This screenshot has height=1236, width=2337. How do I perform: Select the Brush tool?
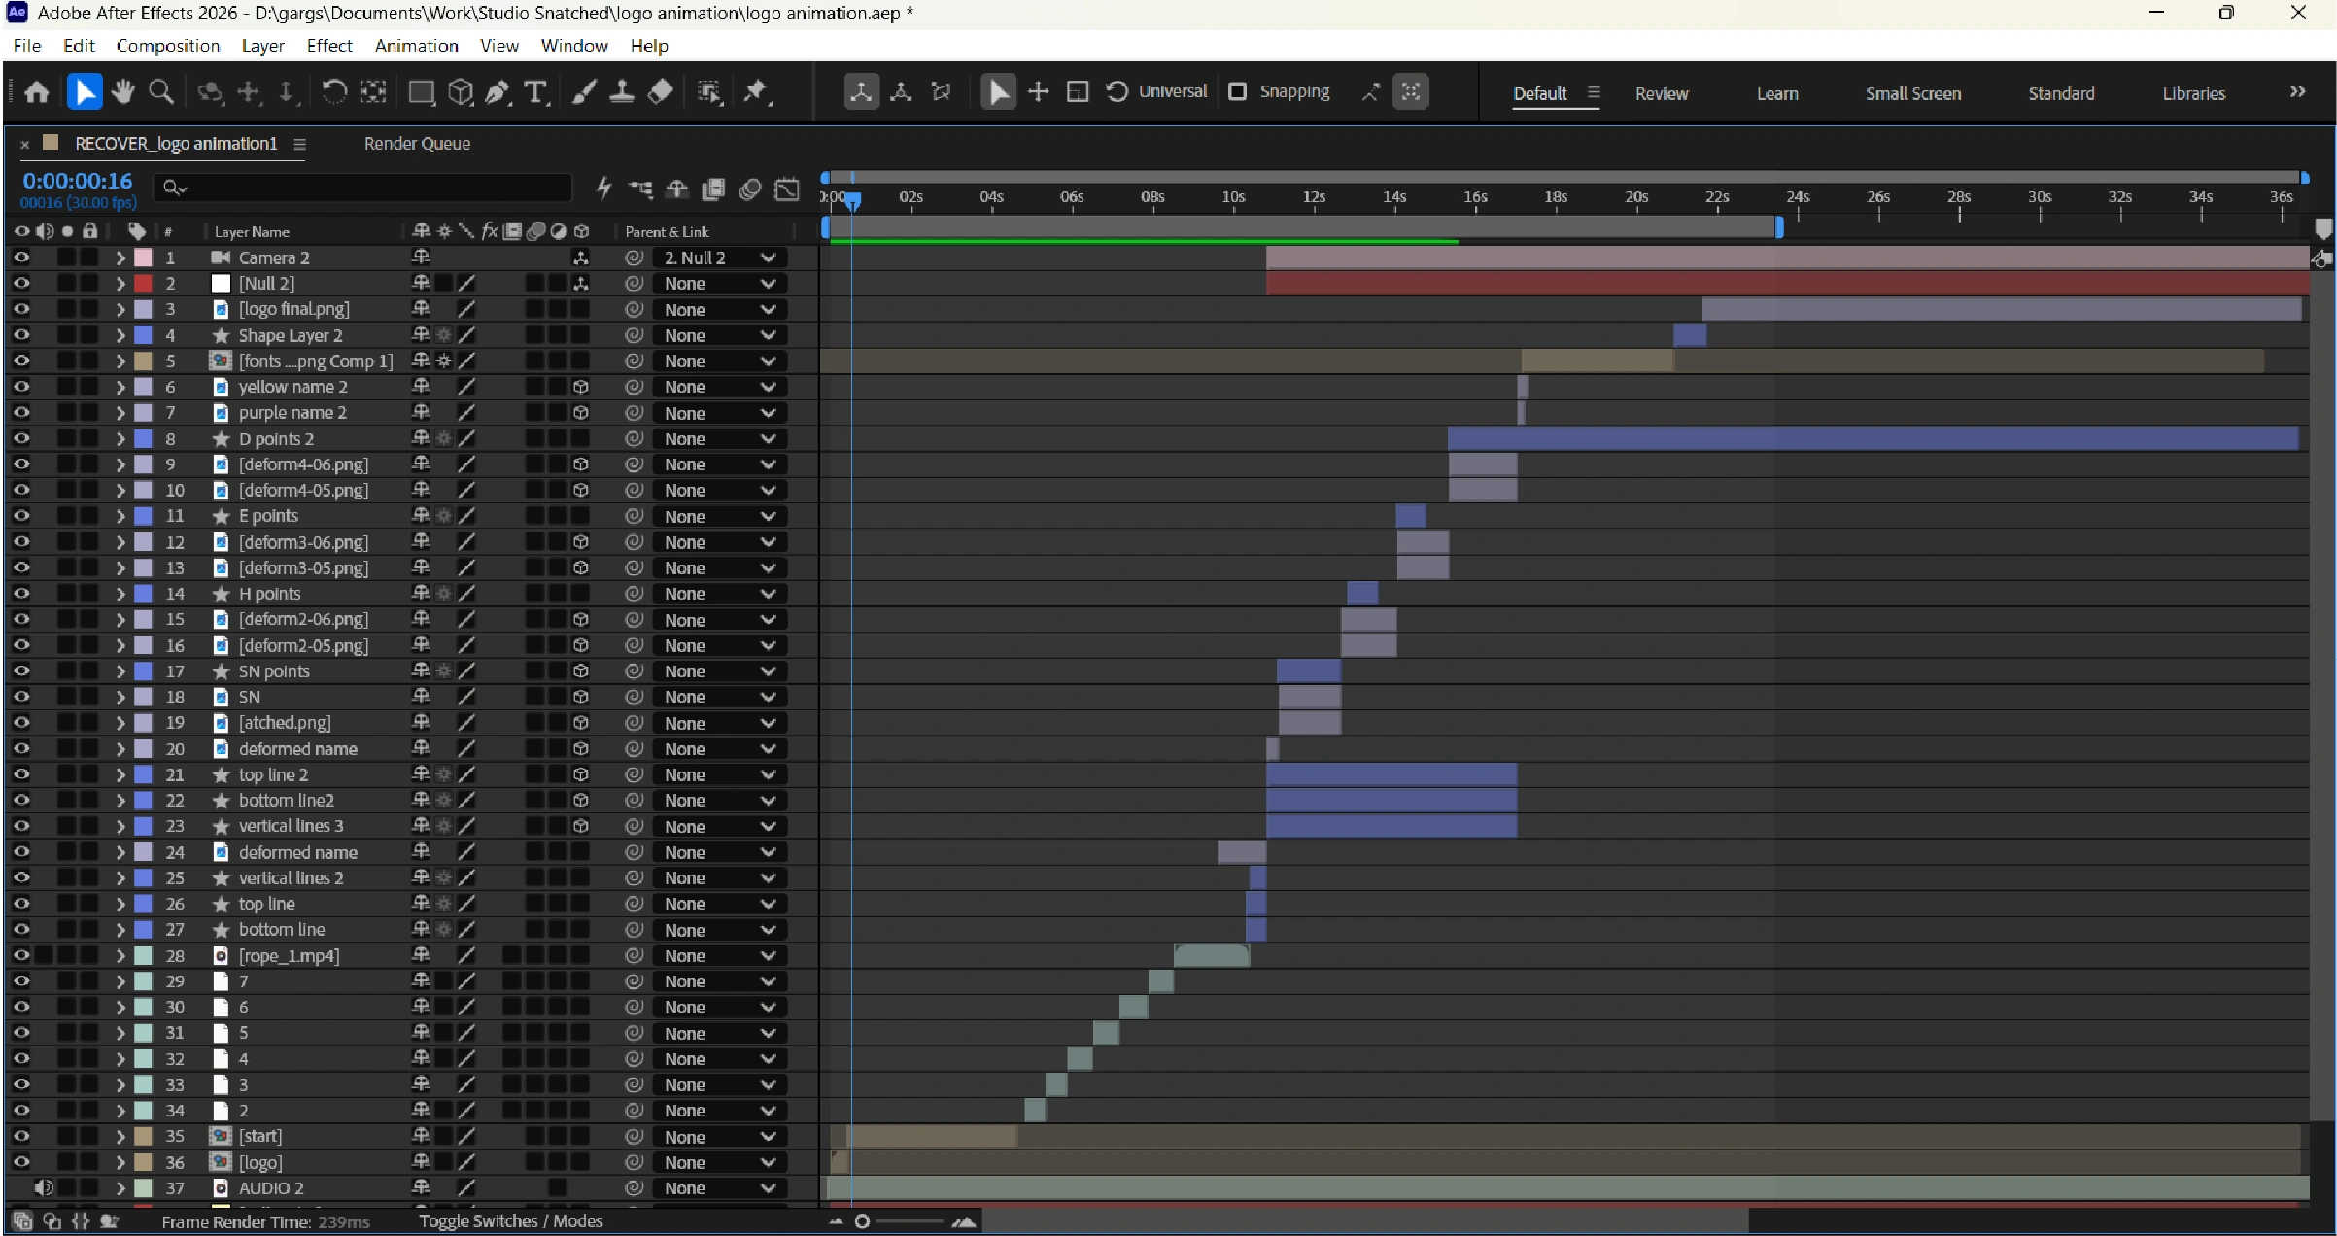583,92
